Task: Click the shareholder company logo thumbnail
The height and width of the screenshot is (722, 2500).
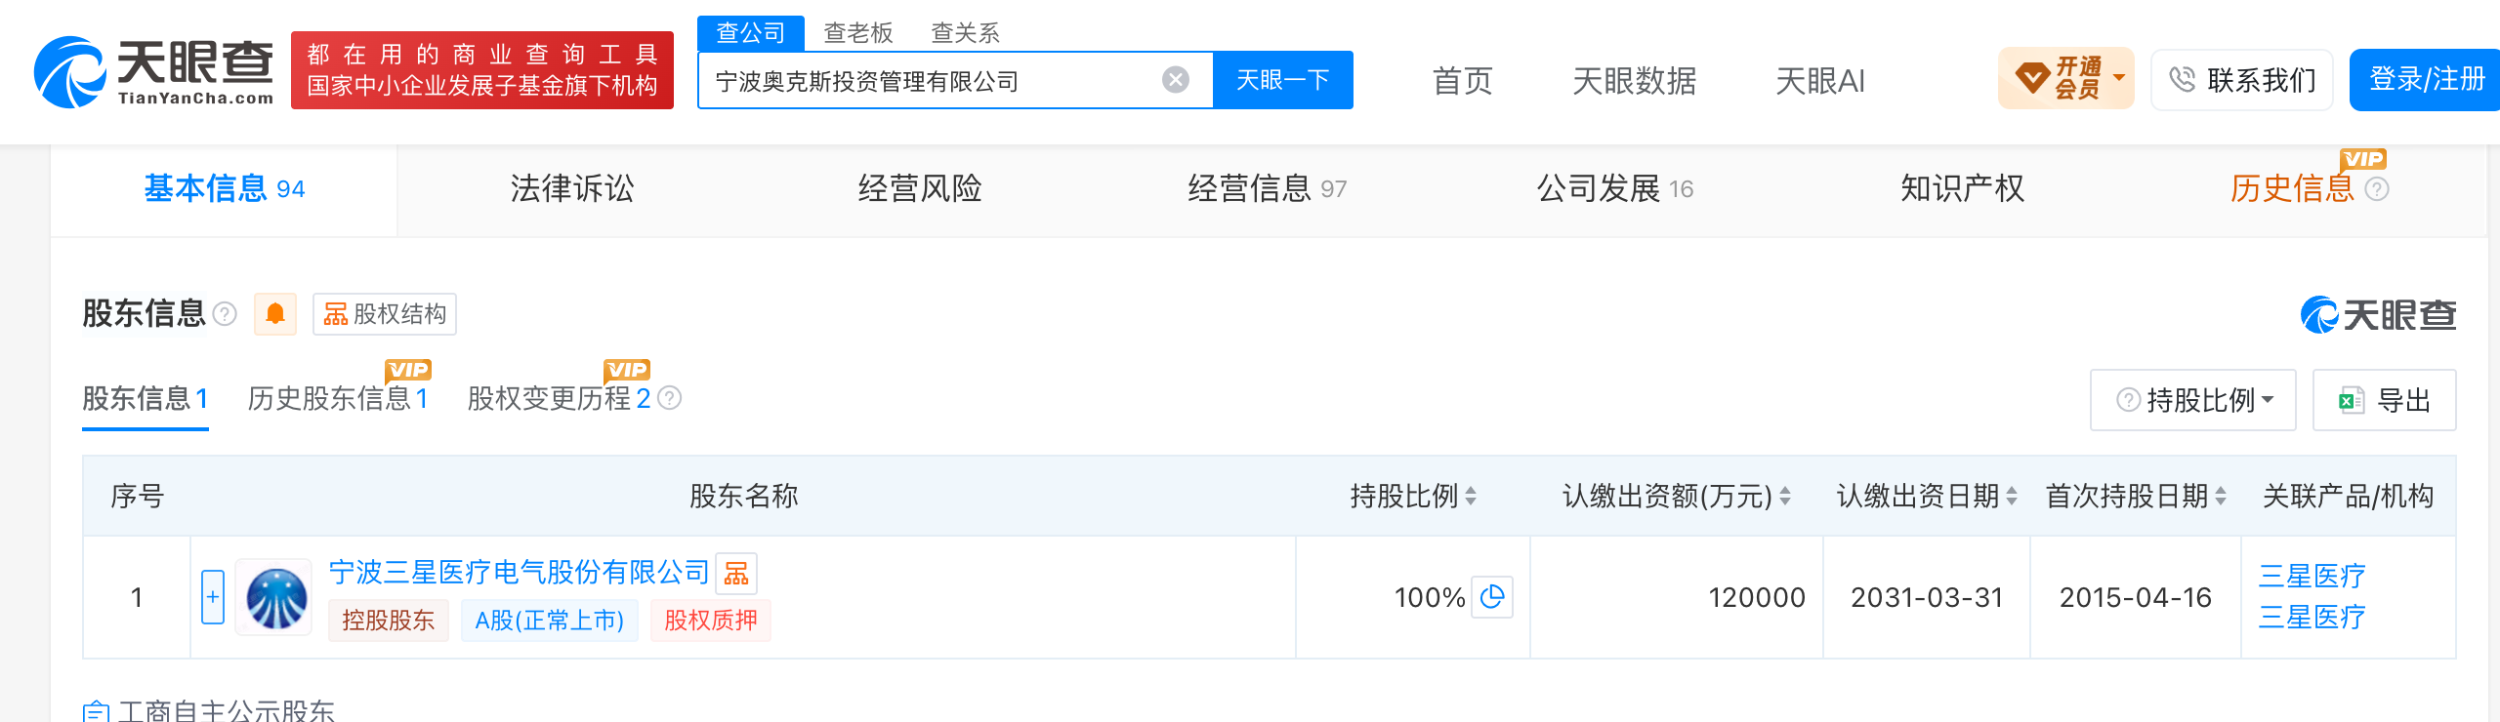Action: 275,597
